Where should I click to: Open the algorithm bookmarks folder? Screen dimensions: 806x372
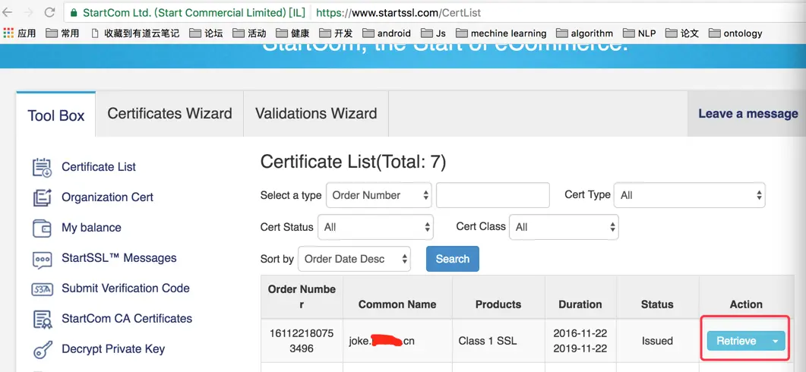[x=585, y=33]
